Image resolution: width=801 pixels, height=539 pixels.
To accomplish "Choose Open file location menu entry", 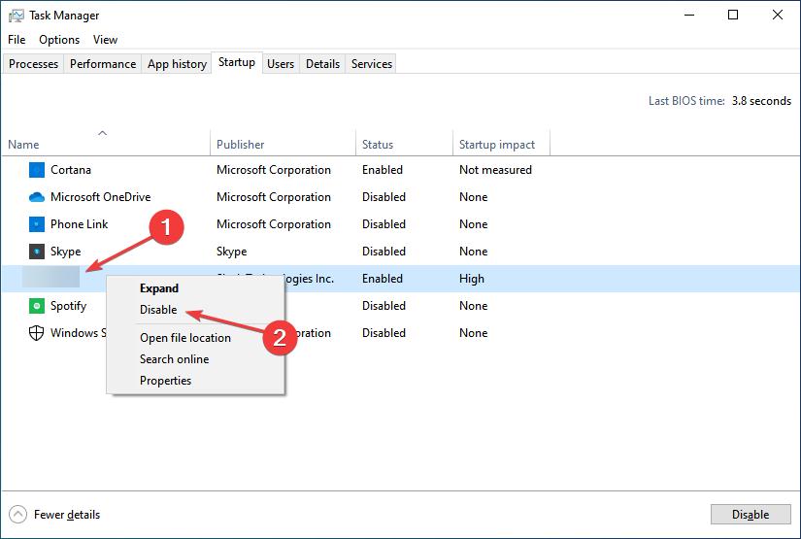I will (x=184, y=338).
